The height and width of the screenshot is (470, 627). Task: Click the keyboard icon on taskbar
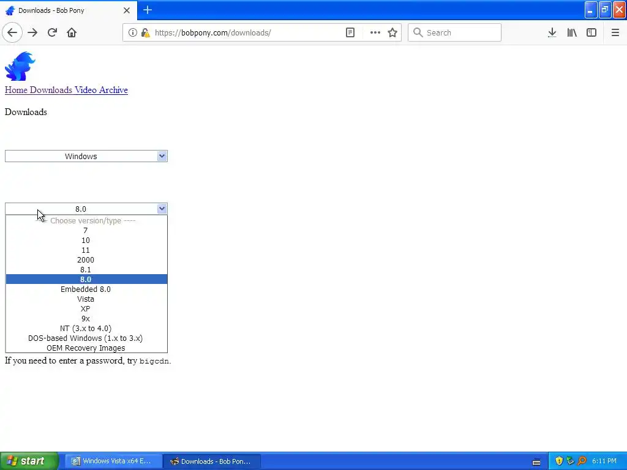[536, 462]
